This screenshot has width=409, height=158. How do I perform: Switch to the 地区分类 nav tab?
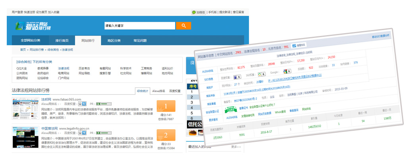[x=114, y=41]
